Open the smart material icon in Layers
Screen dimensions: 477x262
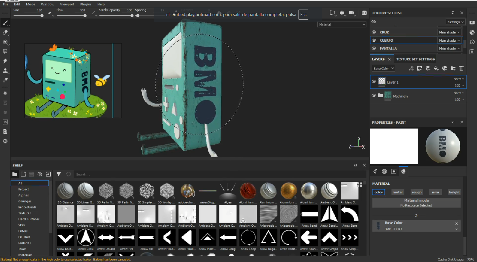click(444, 68)
